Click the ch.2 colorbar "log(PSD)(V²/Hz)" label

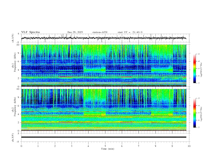(201, 114)
